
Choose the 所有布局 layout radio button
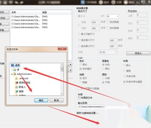click(124, 76)
